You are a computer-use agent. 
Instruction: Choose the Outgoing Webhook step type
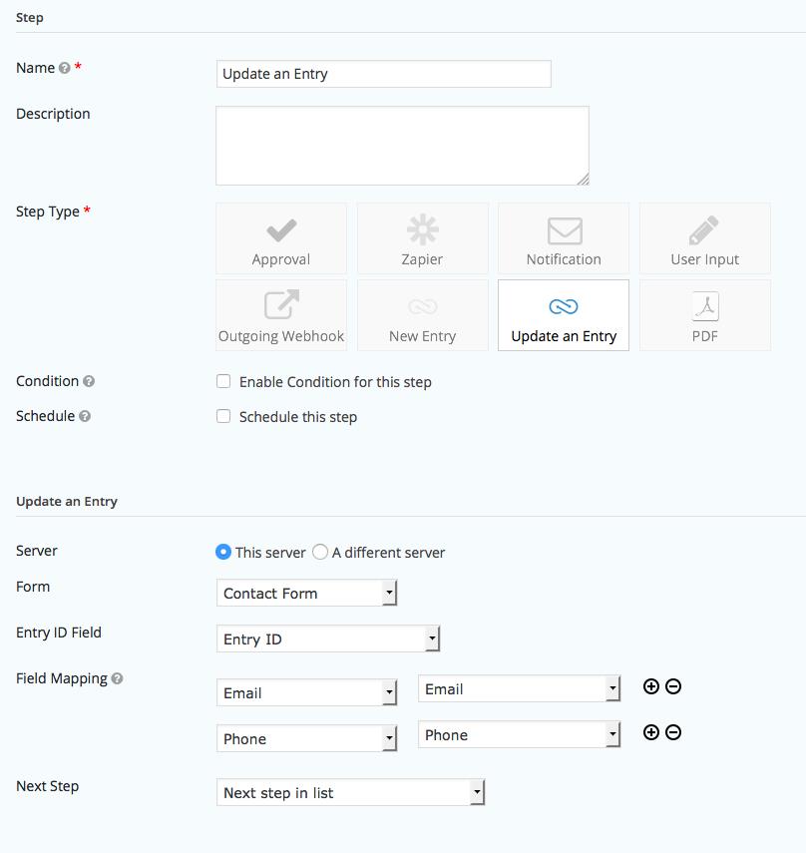281,315
